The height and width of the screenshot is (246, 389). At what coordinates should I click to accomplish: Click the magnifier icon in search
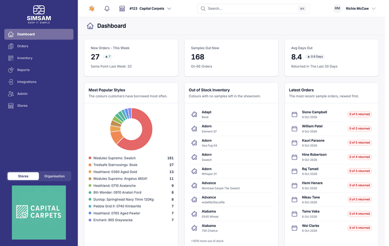click(x=203, y=8)
